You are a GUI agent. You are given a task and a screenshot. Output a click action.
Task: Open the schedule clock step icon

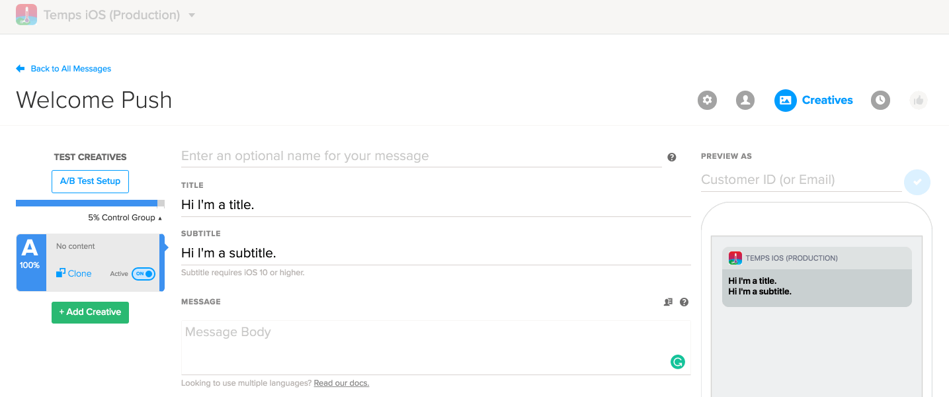pos(880,101)
